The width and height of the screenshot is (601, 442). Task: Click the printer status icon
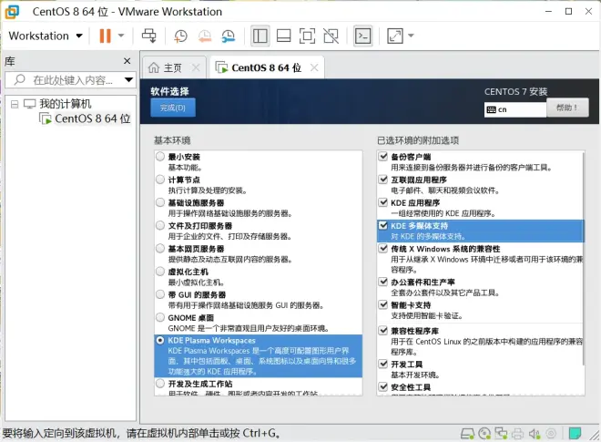pyautogui.click(x=518, y=434)
